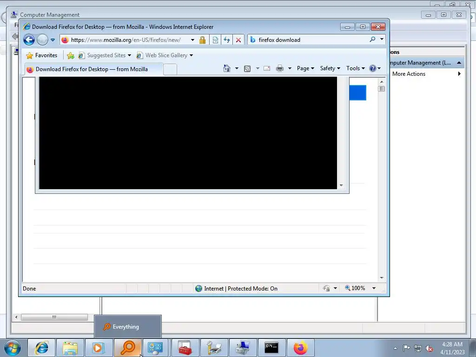The height and width of the screenshot is (357, 476).
Task: Open the Favorites star button
Action: 41,55
